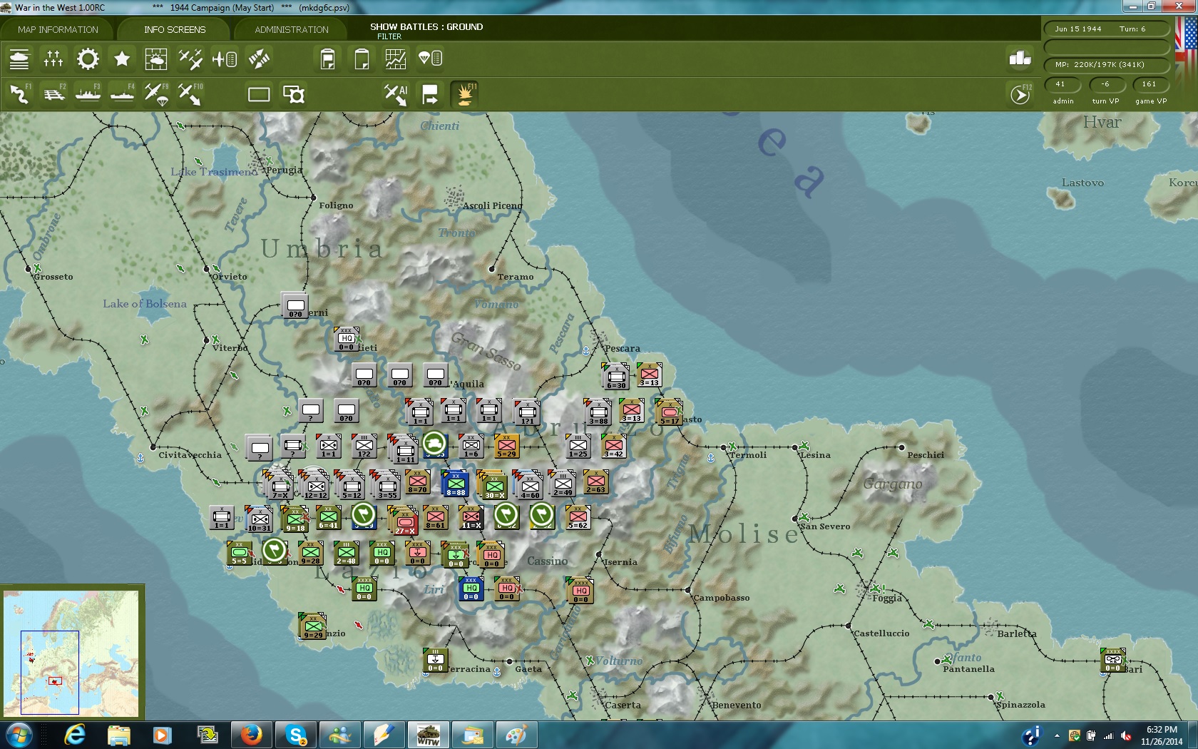The width and height of the screenshot is (1198, 749).
Task: Click the air AI execute icon
Action: [x=396, y=94]
